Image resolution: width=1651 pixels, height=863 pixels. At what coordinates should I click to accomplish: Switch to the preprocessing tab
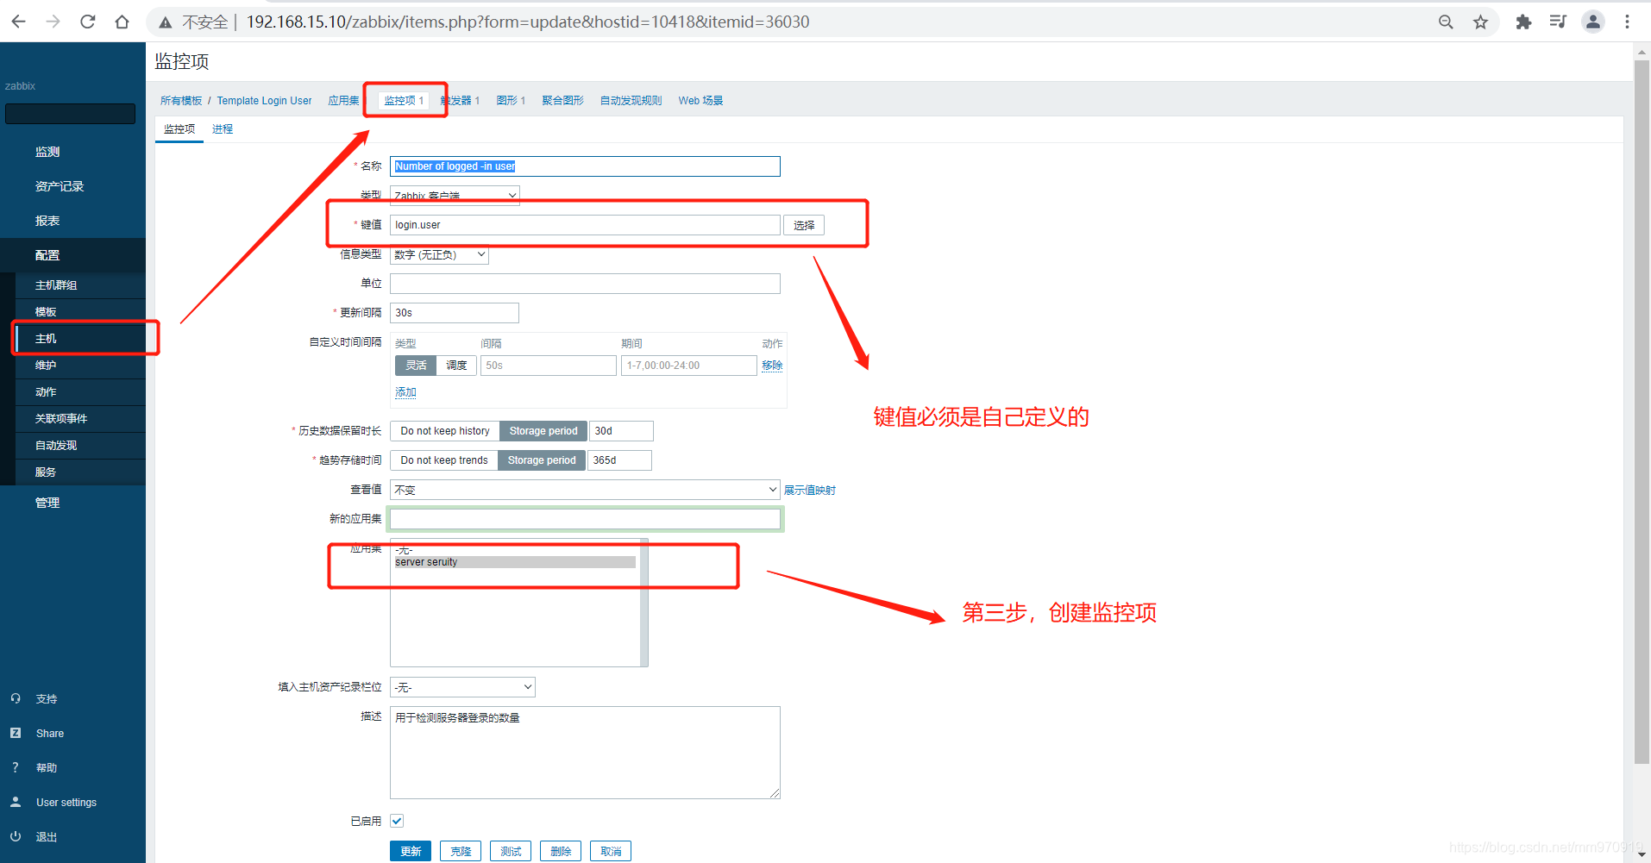[223, 129]
